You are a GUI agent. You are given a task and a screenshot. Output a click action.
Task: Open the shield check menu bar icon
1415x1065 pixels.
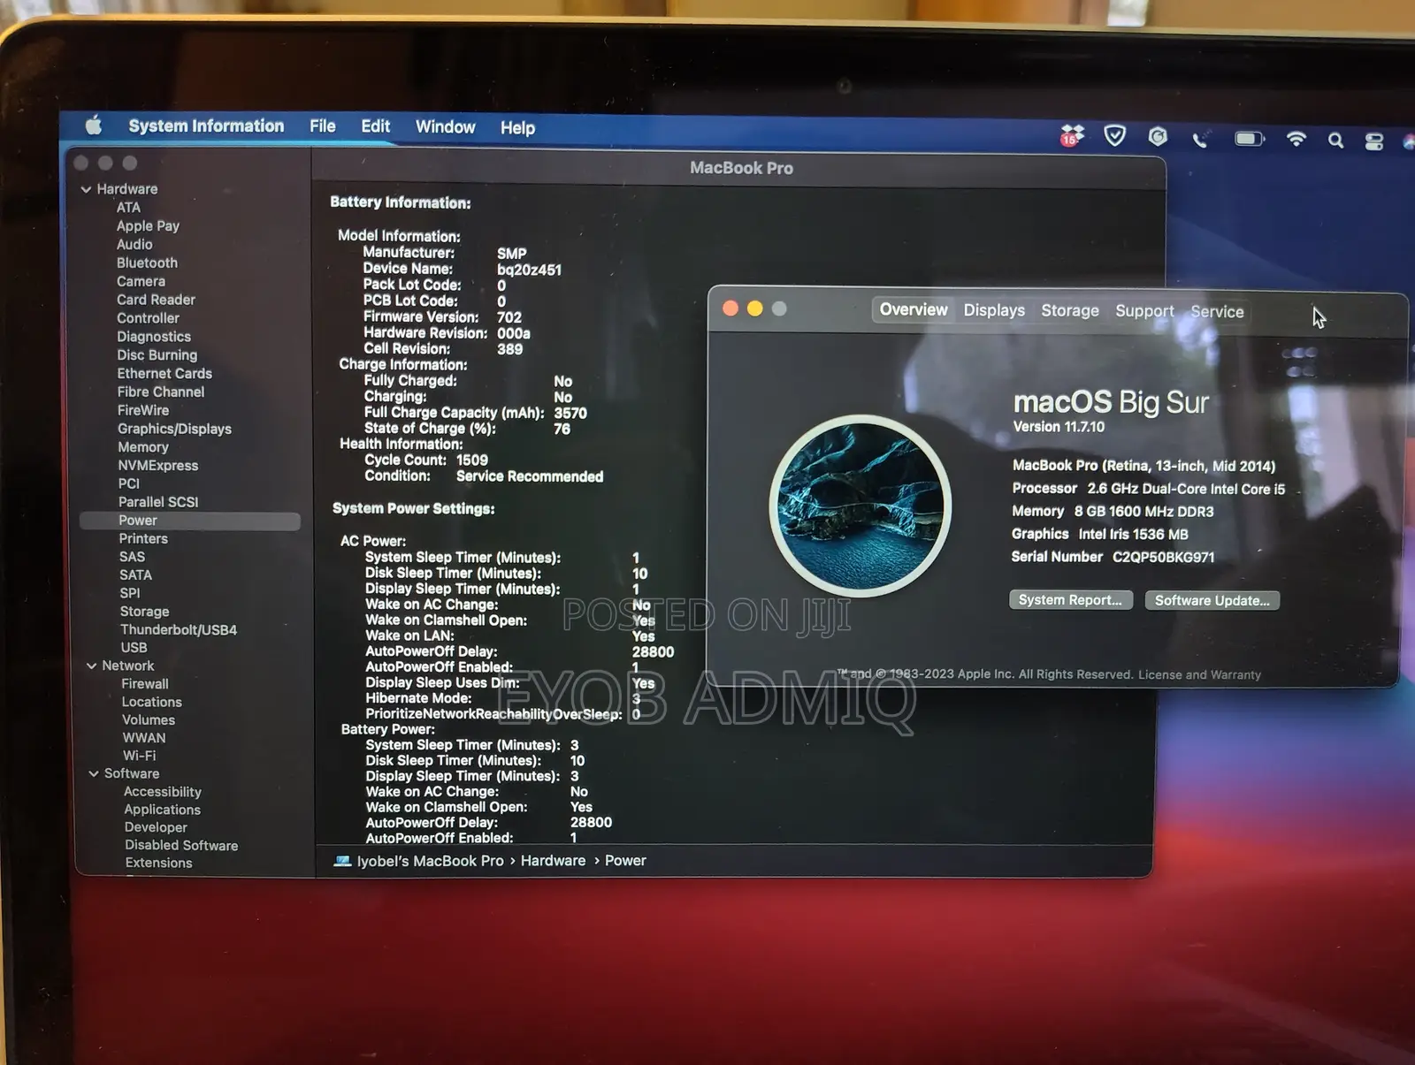pos(1114,136)
